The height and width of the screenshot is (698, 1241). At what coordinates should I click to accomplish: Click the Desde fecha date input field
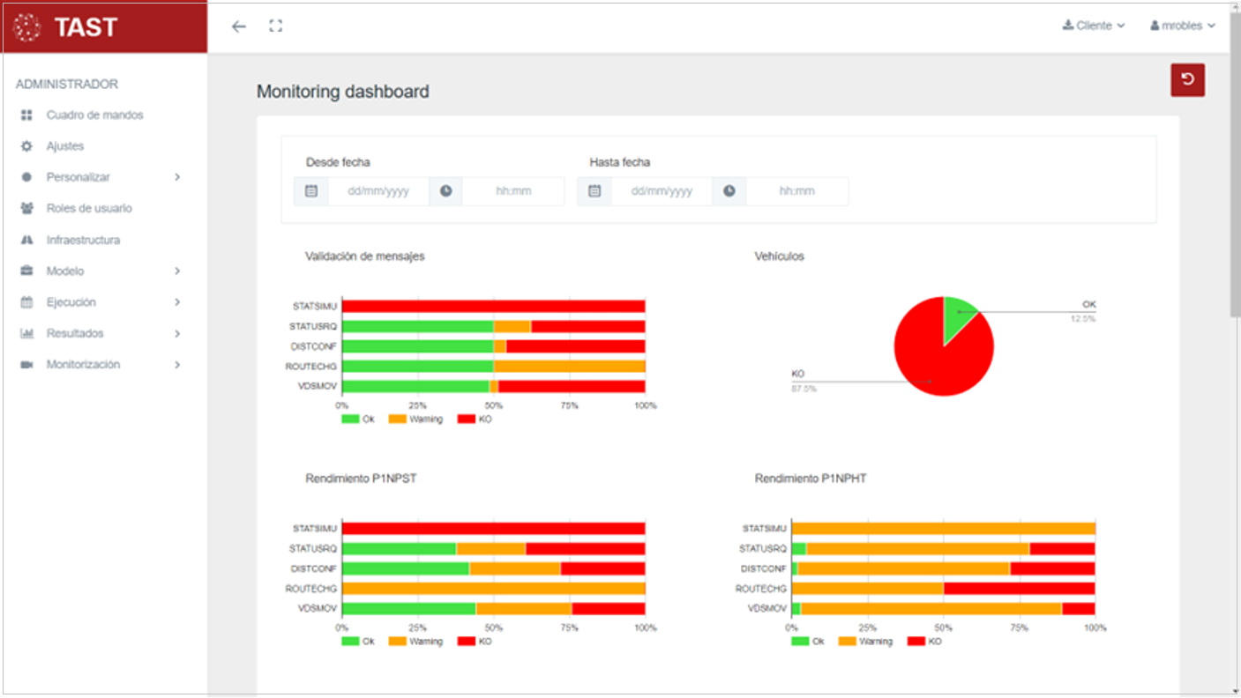(x=378, y=191)
